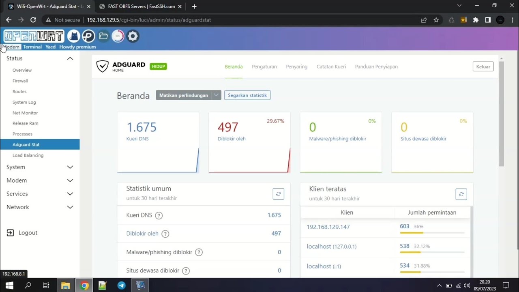Open Telegram from the taskbar
Viewport: 519px width, 292px height.
pos(121,286)
